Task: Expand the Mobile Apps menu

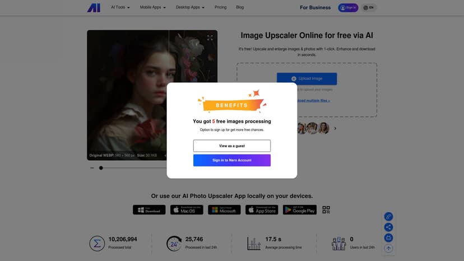Action: coord(152,7)
